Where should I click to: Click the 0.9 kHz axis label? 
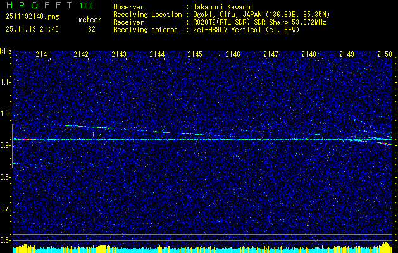[x=5, y=145]
